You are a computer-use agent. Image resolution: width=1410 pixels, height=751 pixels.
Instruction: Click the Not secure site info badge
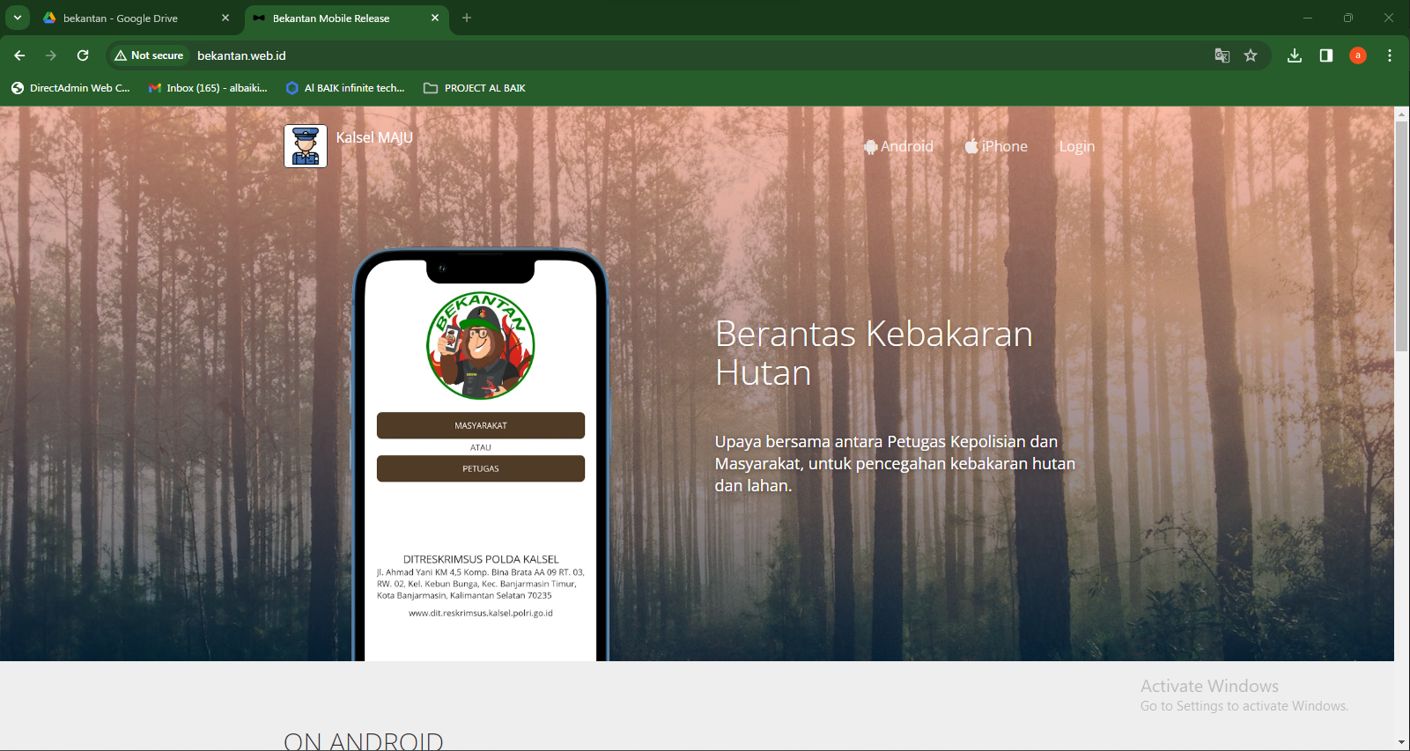coord(150,55)
